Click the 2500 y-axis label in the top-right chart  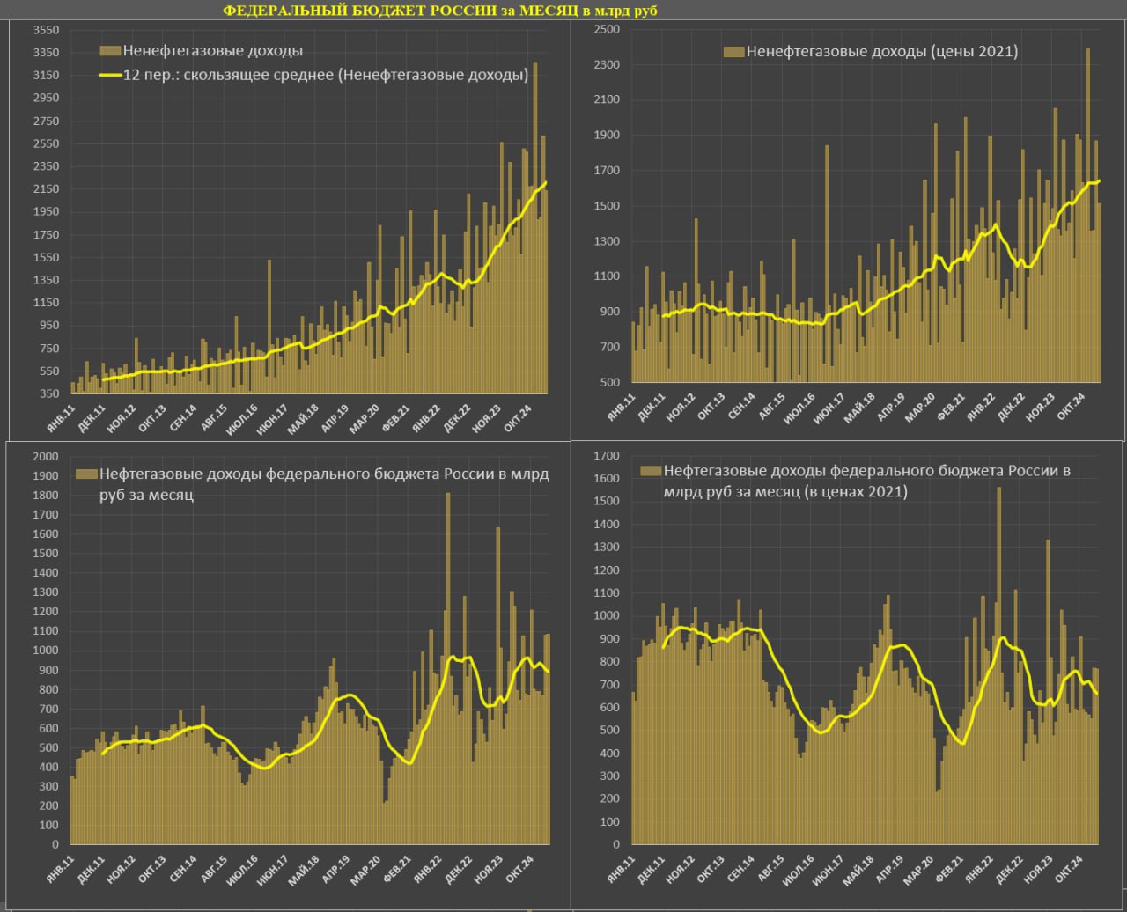608,30
